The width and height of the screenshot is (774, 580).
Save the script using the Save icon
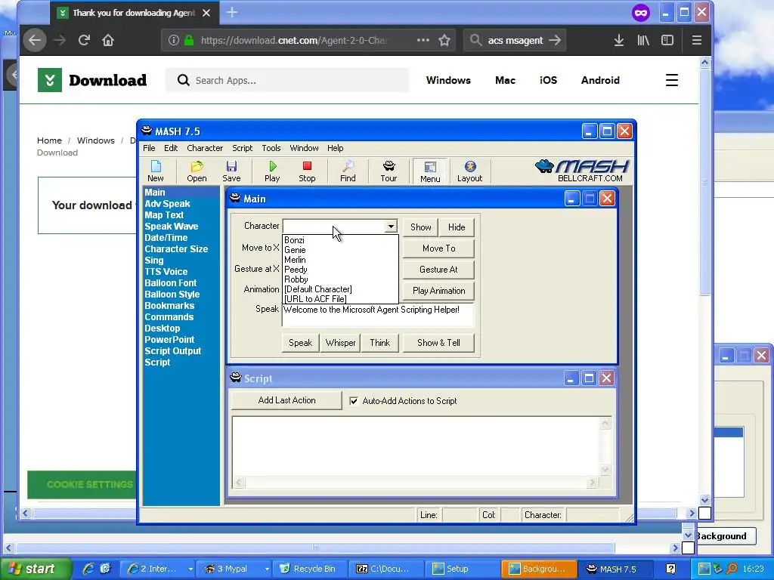click(x=231, y=171)
